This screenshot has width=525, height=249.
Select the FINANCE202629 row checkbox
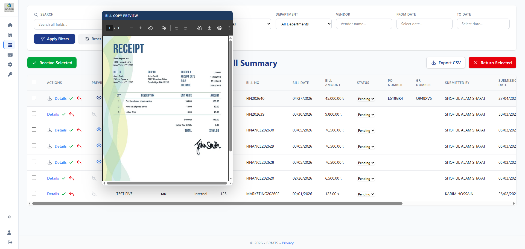click(34, 146)
